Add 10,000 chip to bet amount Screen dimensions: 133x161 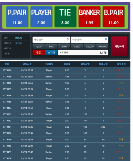pyautogui.click(x=77, y=46)
